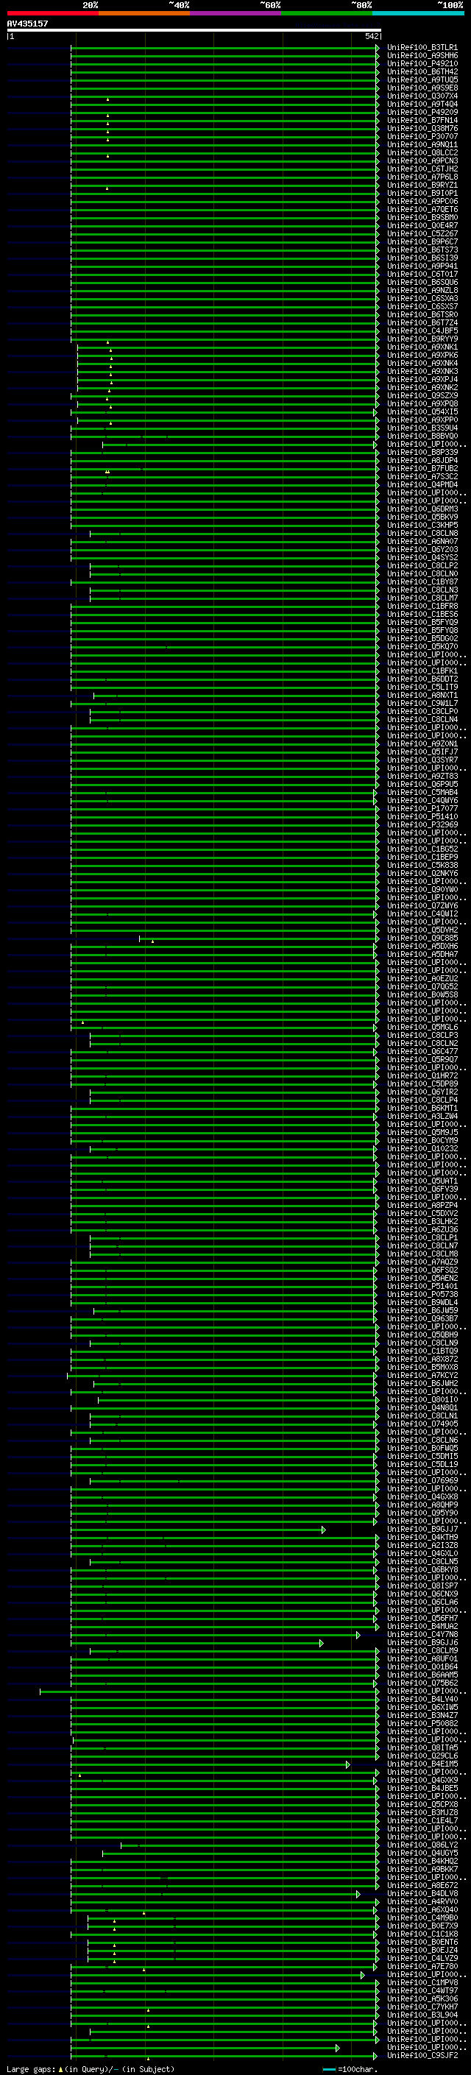Open hit UniRef100_P49209
This screenshot has width=471, height=2075.
click(x=422, y=112)
